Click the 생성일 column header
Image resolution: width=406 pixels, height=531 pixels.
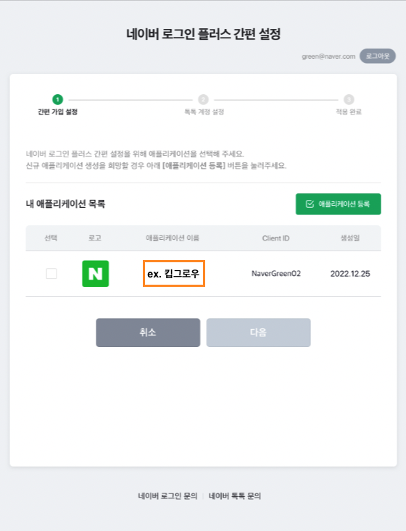350,238
